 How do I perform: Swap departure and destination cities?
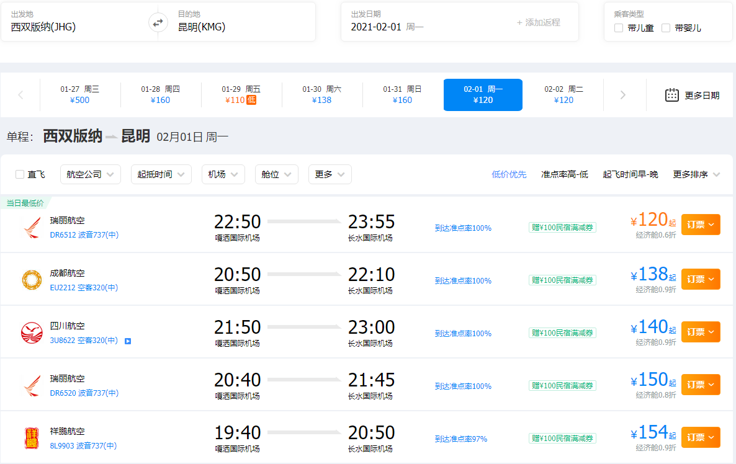pos(158,22)
